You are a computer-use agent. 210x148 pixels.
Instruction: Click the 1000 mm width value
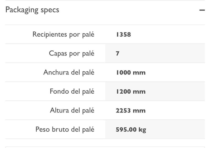pos(131,73)
